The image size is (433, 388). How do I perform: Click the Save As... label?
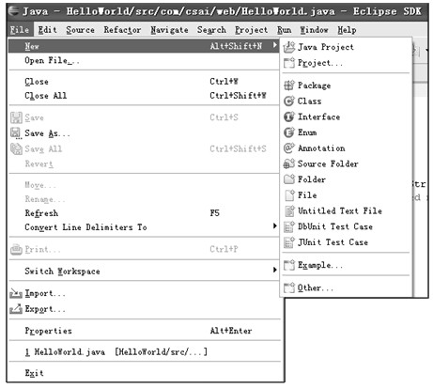(x=47, y=133)
